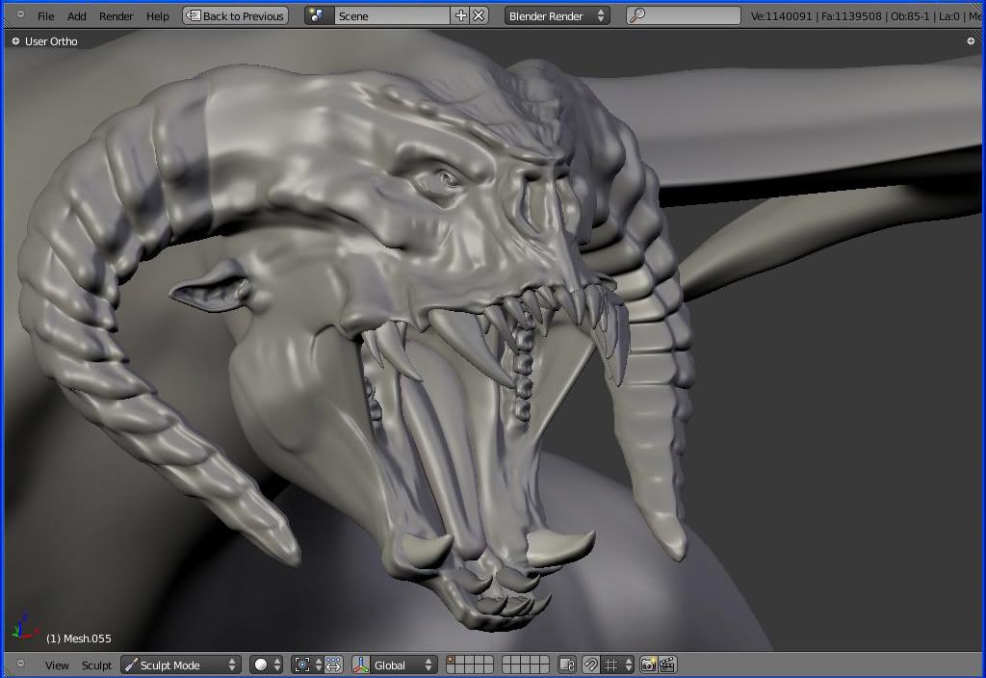Image resolution: width=986 pixels, height=678 pixels.
Task: Click the OpenGL render animation clapper icon
Action: click(666, 665)
